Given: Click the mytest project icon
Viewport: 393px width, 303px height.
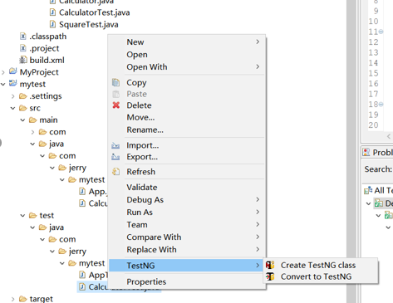Looking at the screenshot, I should pos(13,83).
